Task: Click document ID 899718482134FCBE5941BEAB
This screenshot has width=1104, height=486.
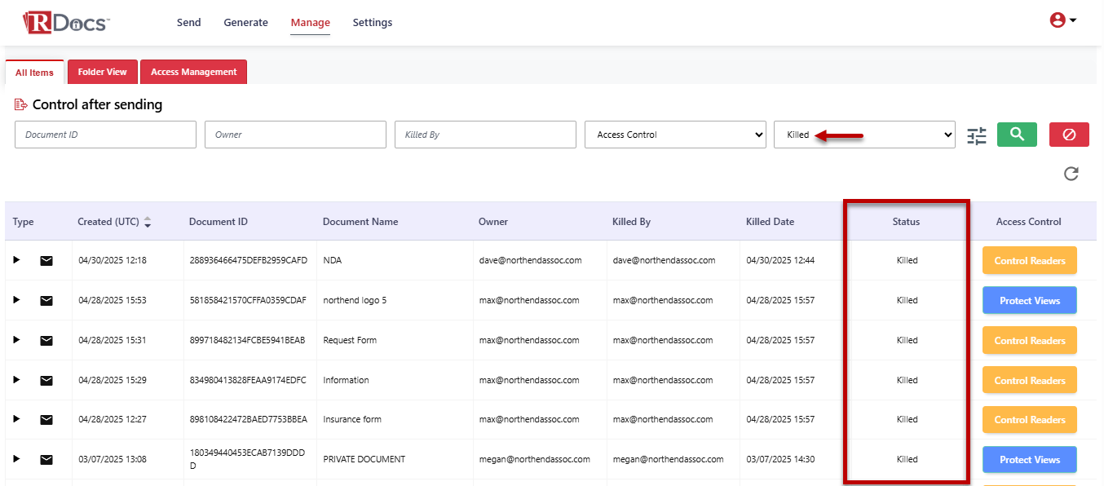Action: click(247, 341)
